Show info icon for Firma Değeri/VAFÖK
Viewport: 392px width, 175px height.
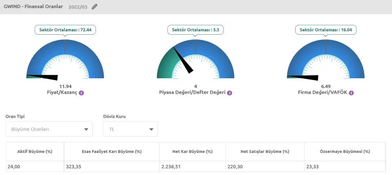click(x=351, y=93)
